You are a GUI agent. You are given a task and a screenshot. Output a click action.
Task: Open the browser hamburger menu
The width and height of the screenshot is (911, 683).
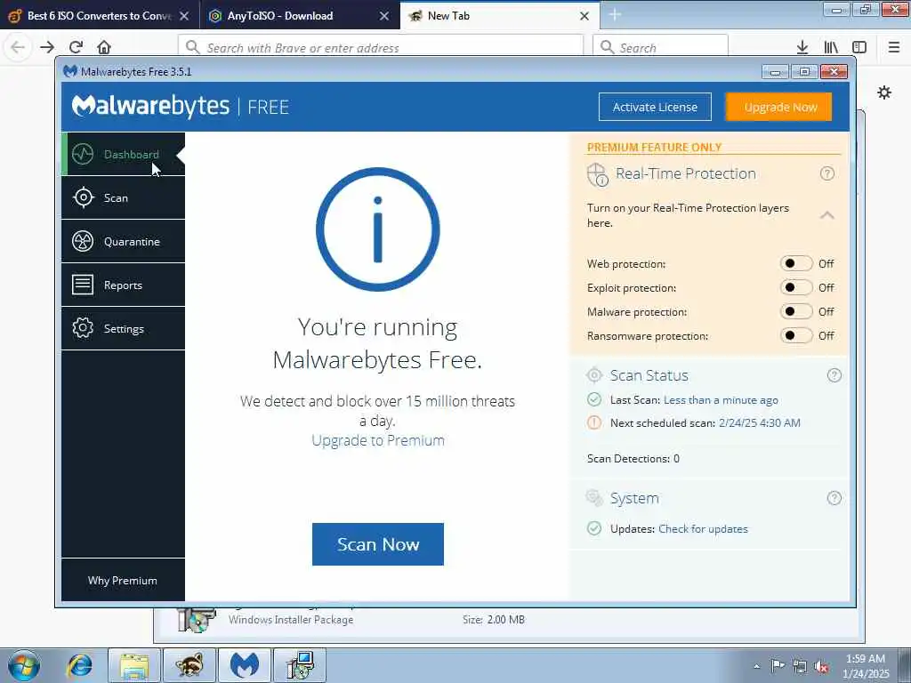pos(894,47)
